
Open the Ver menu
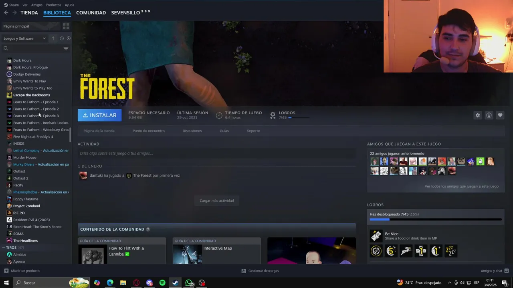(x=25, y=5)
